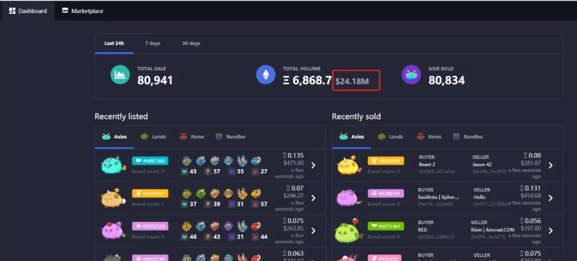Click the speed lightning icon beside 43
The width and height of the screenshot is (577, 261).
coord(207,237)
